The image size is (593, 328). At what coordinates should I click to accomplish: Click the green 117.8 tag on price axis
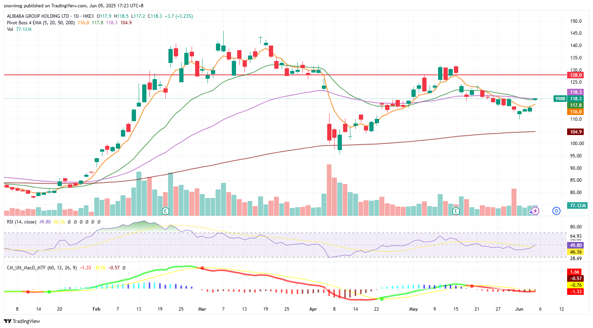576,105
